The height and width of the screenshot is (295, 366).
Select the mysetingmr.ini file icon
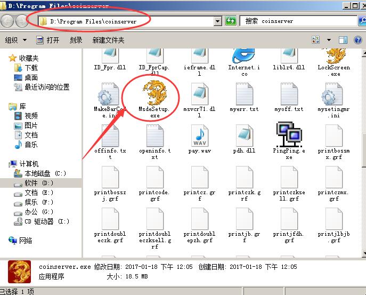(332, 94)
